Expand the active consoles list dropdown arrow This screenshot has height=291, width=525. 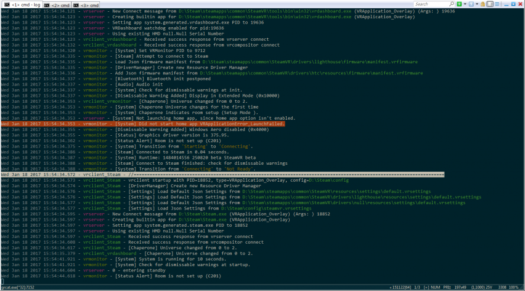(x=478, y=4)
